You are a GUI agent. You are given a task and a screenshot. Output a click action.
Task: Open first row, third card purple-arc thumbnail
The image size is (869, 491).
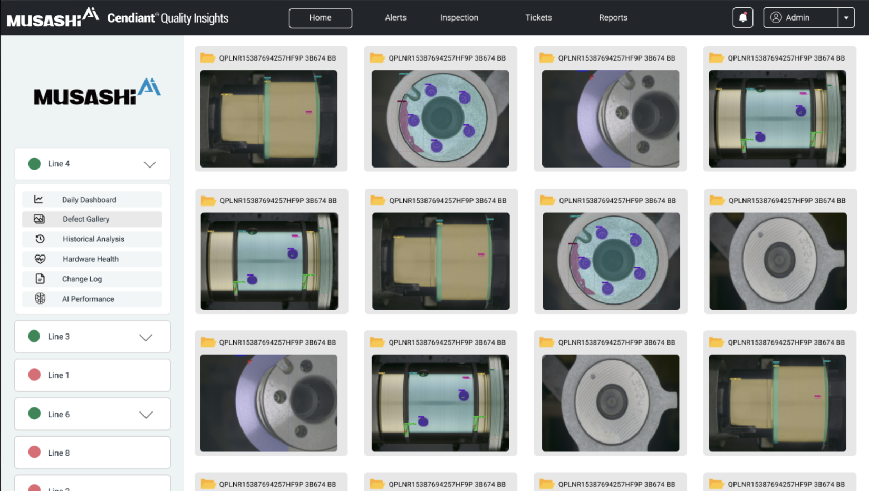(611, 119)
